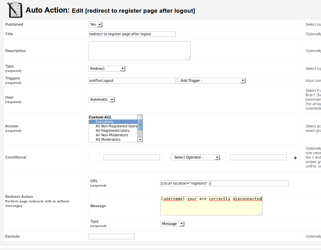This screenshot has width=321, height=250.
Task: Focus the Description text area
Action: tap(139, 50)
